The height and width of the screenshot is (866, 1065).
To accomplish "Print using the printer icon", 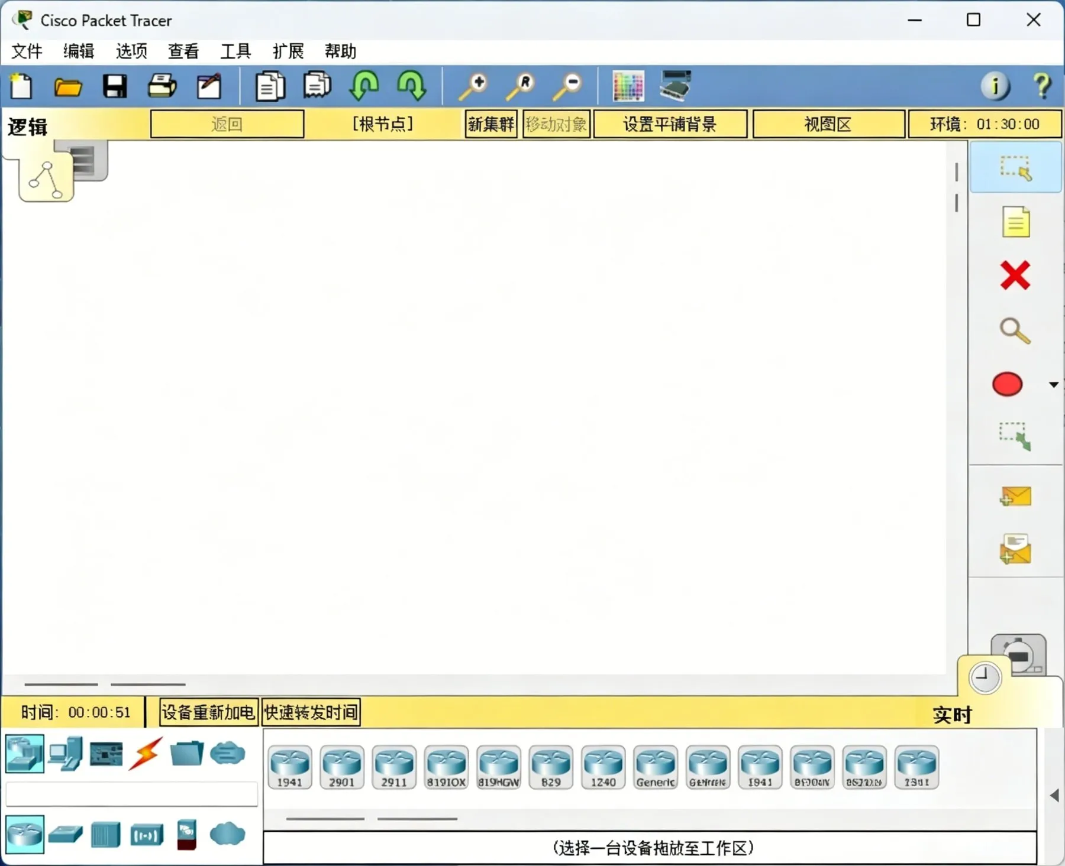I will [x=162, y=86].
